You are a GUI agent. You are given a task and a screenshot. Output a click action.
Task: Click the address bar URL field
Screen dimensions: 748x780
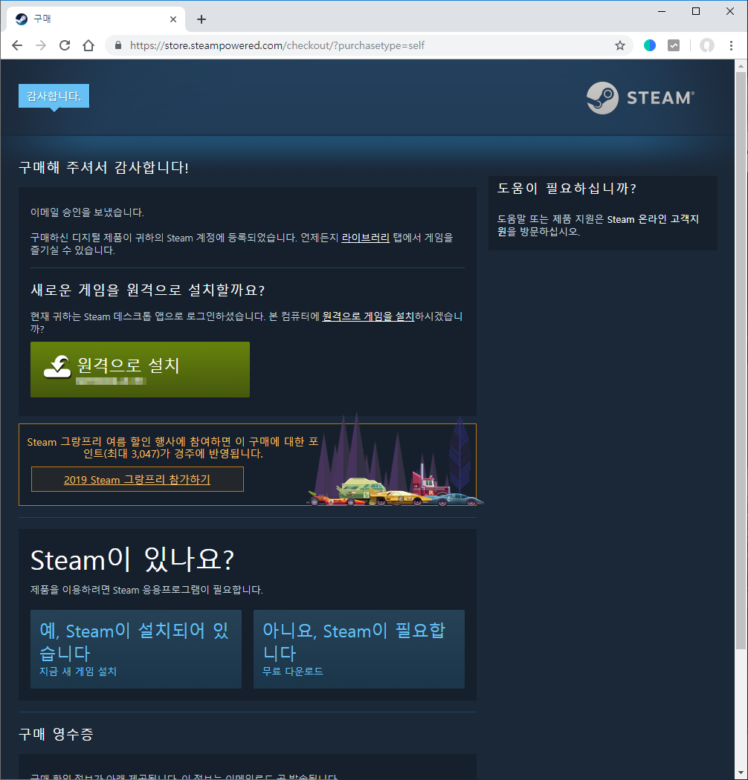[x=369, y=45]
